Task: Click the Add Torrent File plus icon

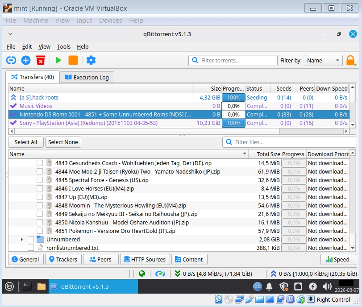Action: pos(26,61)
